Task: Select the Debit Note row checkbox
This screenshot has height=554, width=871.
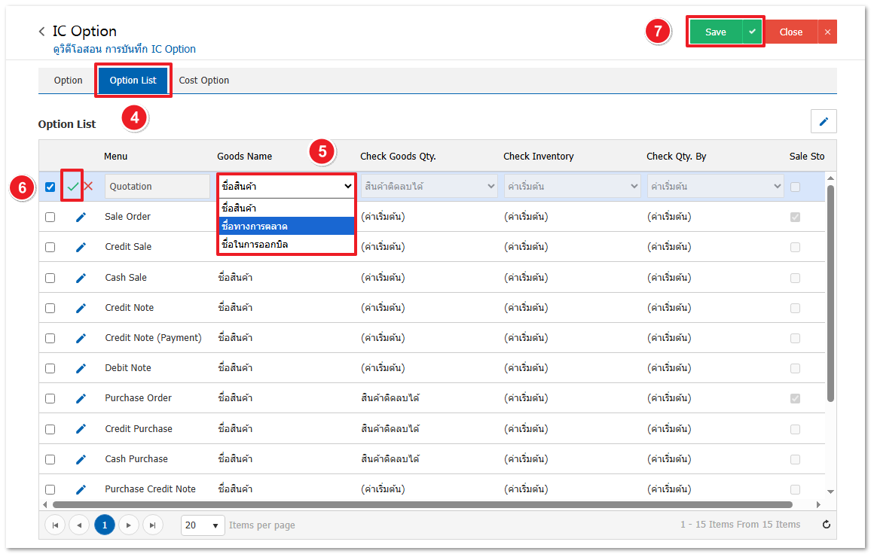Action: pyautogui.click(x=50, y=368)
